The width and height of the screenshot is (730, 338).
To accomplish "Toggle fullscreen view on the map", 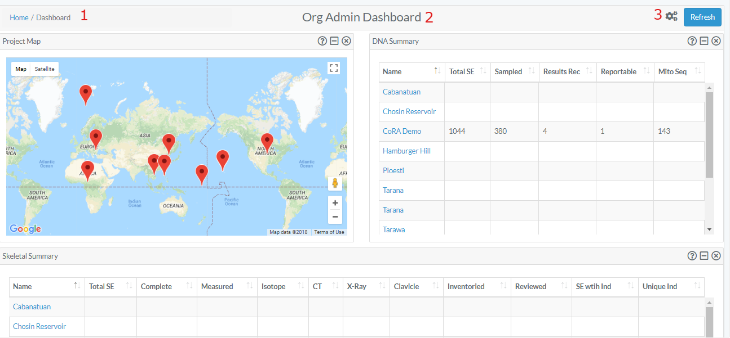I will (x=334, y=68).
